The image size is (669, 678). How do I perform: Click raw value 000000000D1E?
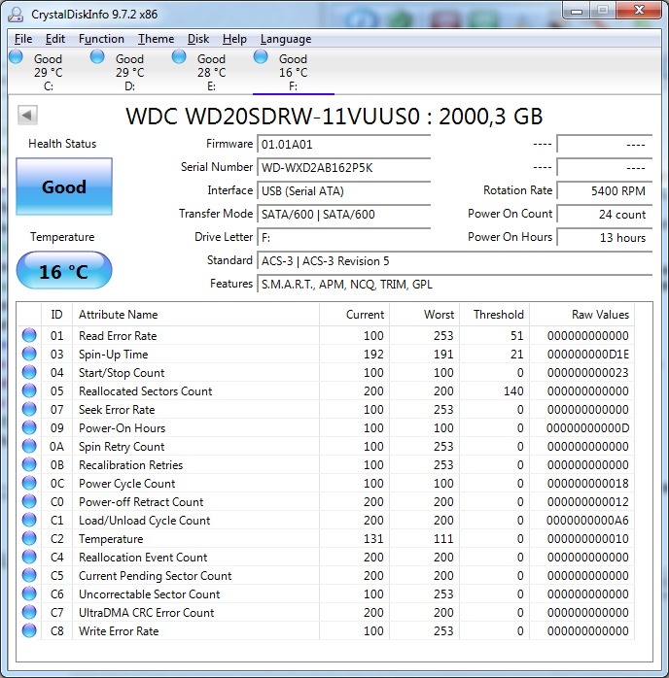click(587, 355)
